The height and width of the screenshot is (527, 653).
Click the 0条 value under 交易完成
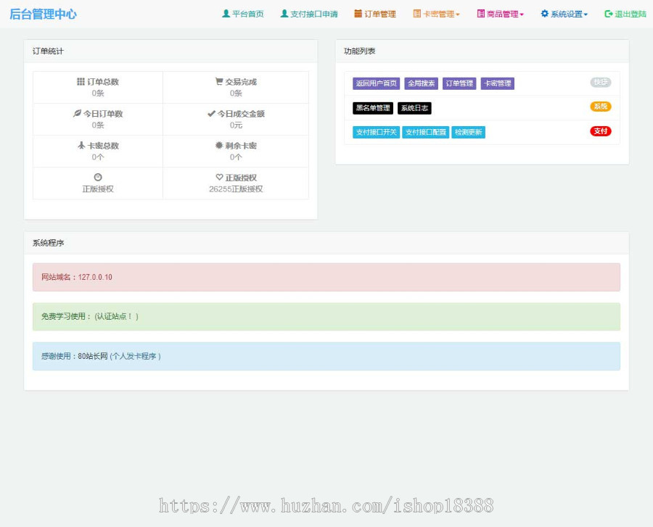point(236,94)
